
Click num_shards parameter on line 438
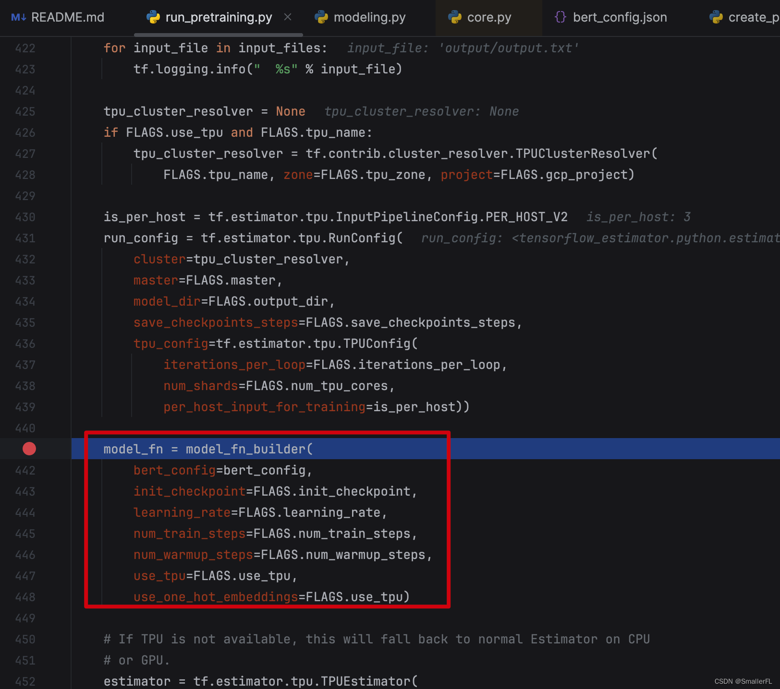click(201, 386)
